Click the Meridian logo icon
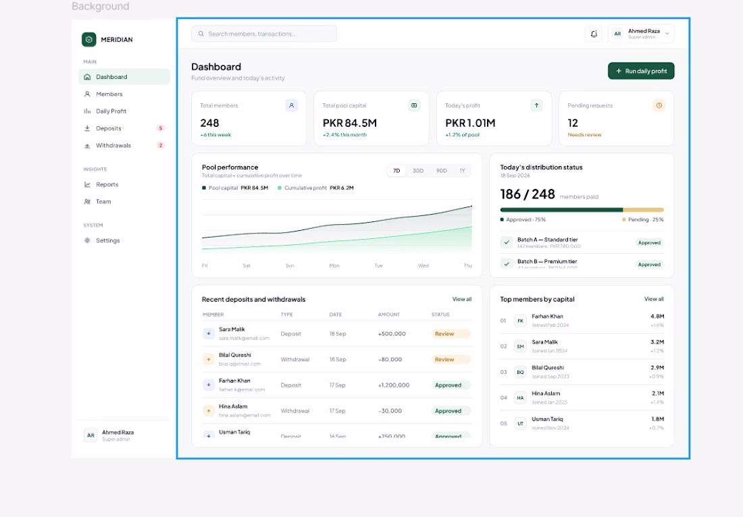The image size is (743, 517). (88, 40)
